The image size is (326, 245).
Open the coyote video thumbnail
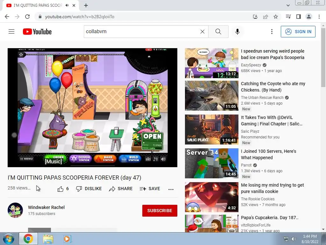click(212, 96)
